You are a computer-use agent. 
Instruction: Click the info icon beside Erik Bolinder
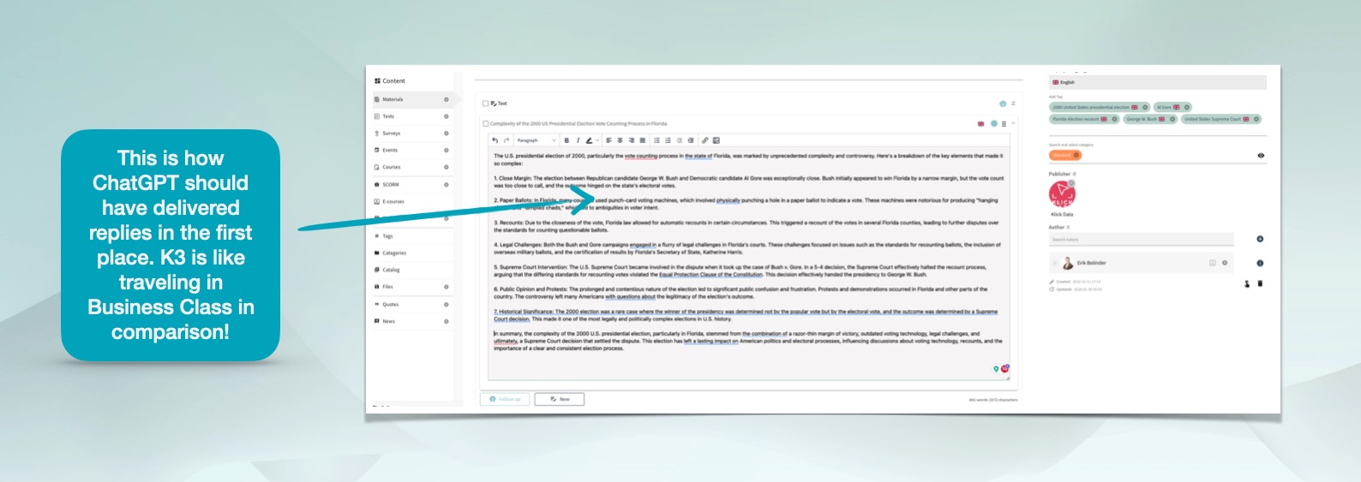click(x=1260, y=263)
